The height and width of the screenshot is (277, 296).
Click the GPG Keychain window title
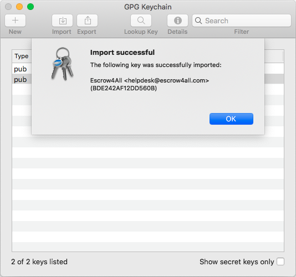[x=148, y=7]
